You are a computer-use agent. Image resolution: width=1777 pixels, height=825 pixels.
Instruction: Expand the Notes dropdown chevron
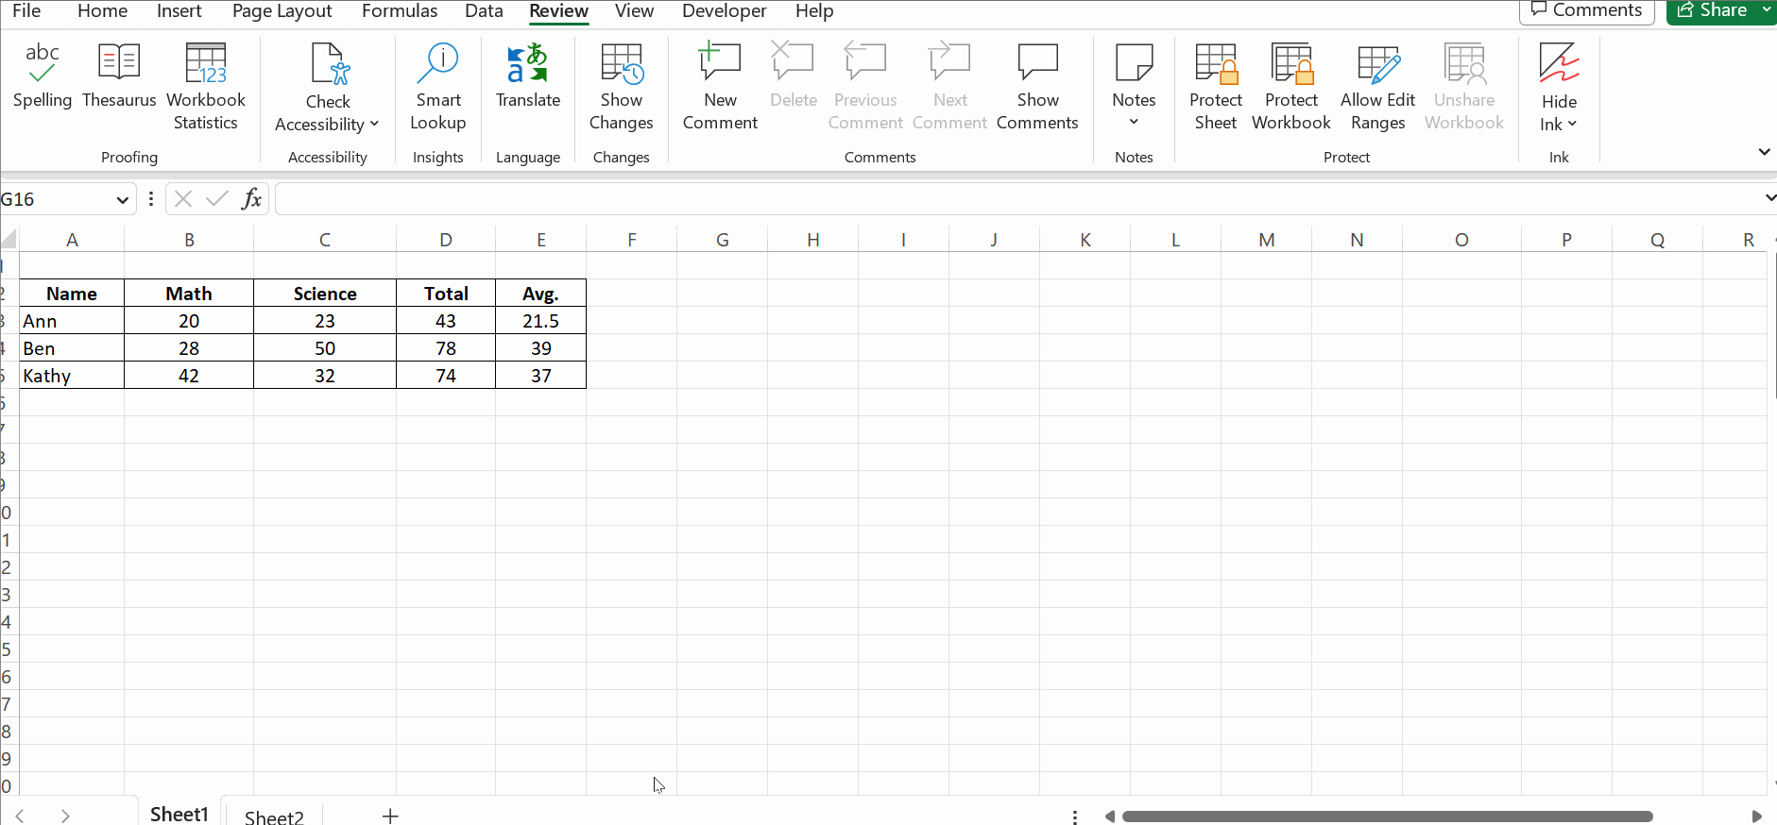[x=1134, y=122]
